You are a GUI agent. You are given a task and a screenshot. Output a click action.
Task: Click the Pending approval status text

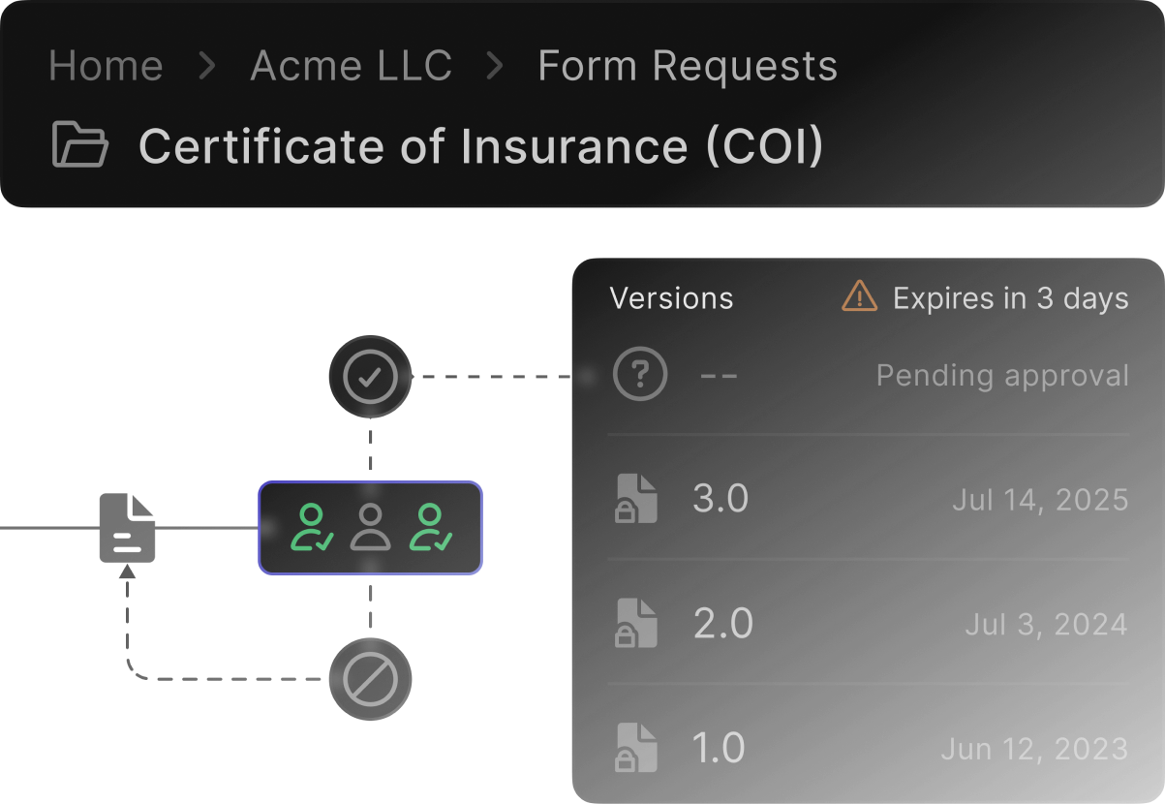pos(1002,375)
